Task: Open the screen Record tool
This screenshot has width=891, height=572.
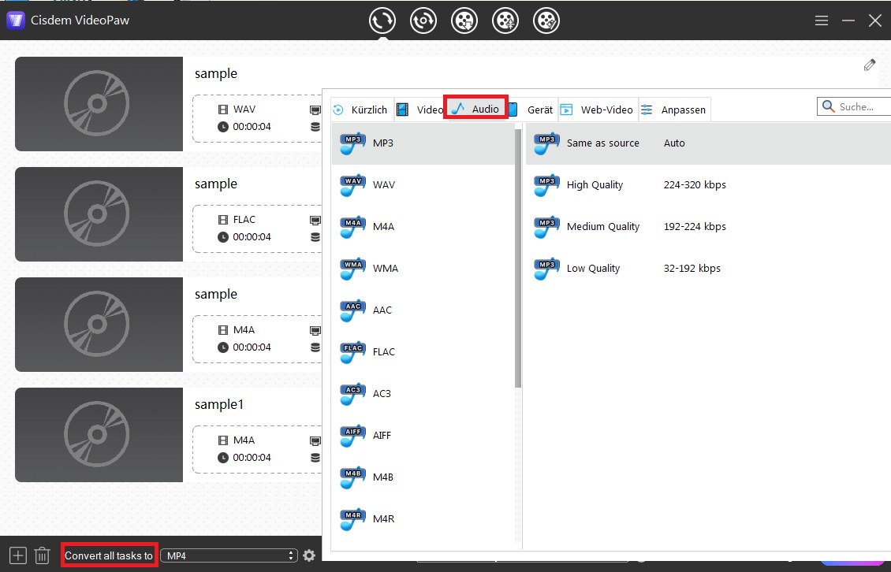Action: pos(423,20)
